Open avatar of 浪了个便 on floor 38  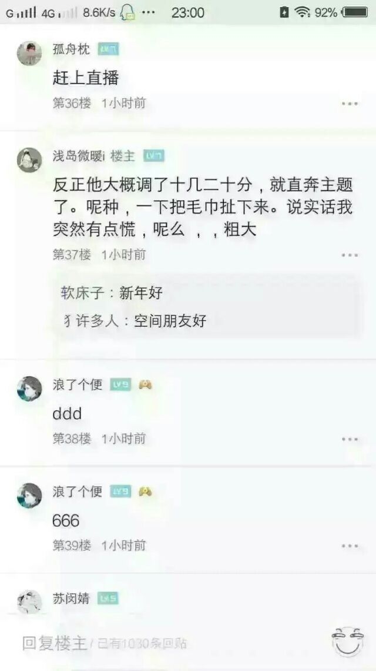29,388
